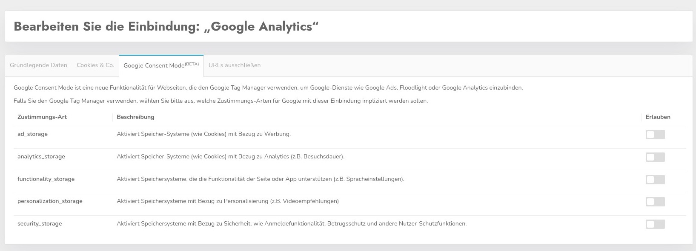
Task: Click the Zustimmungs-Art column header
Action: (42, 117)
